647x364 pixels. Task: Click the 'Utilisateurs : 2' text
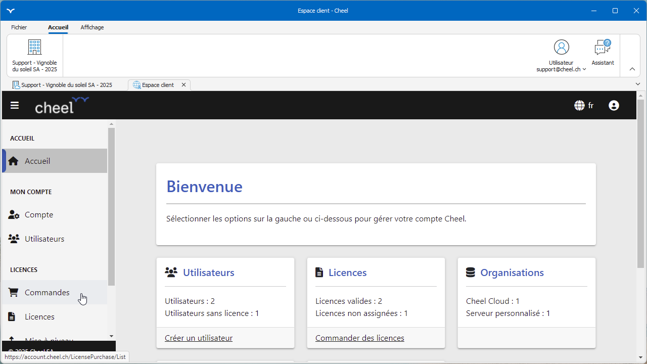click(x=190, y=301)
